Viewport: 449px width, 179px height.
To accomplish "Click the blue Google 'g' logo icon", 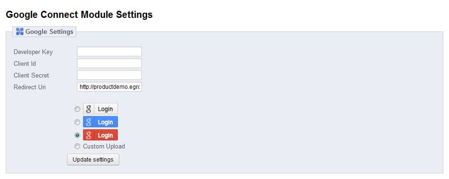I will pyautogui.click(x=89, y=122).
